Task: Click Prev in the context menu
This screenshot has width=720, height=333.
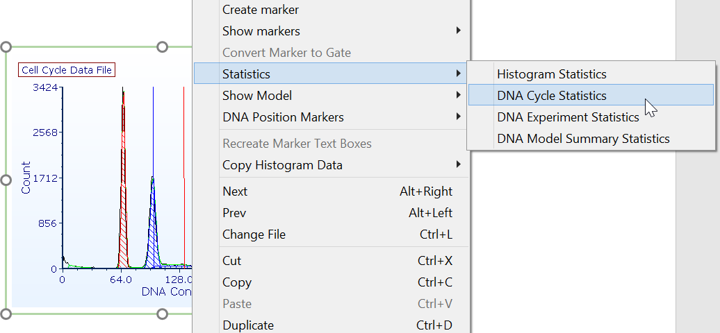Action: [x=234, y=213]
